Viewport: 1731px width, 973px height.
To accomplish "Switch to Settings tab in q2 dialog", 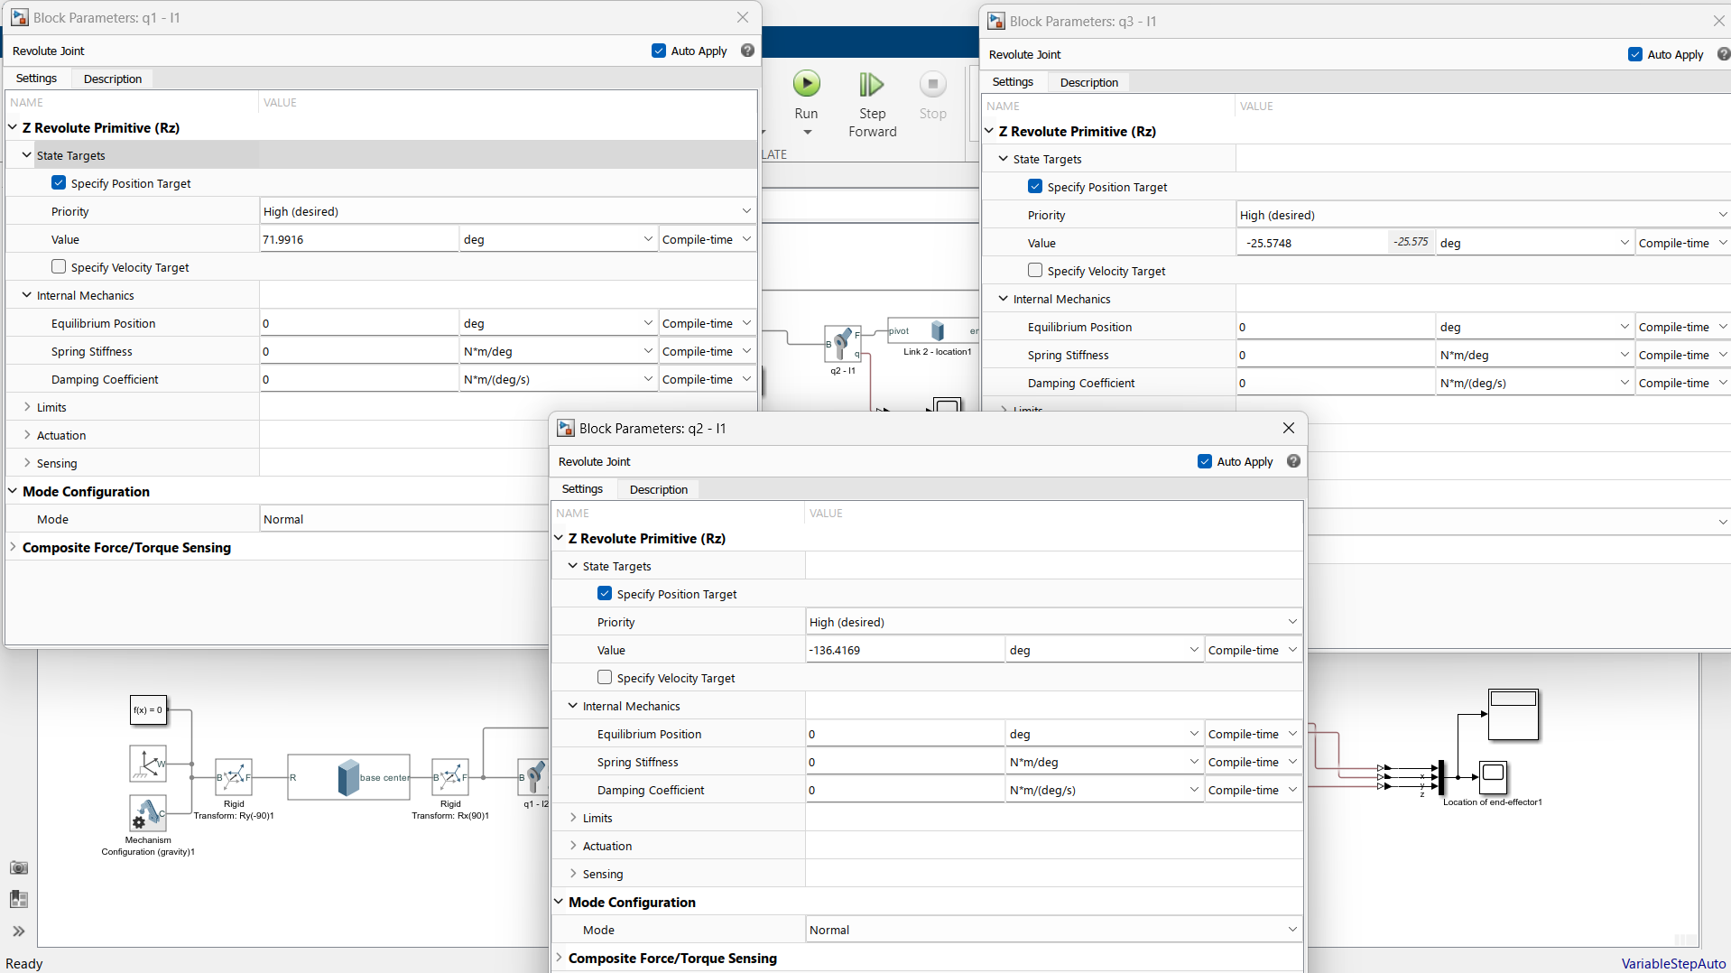I will point(583,489).
